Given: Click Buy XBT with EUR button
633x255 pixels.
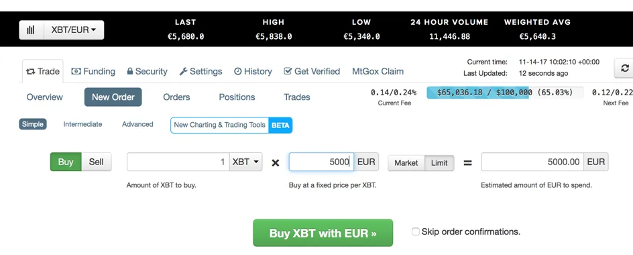Looking at the screenshot, I should [323, 233].
